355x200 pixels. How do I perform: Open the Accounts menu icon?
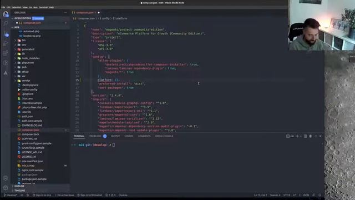click(6, 178)
